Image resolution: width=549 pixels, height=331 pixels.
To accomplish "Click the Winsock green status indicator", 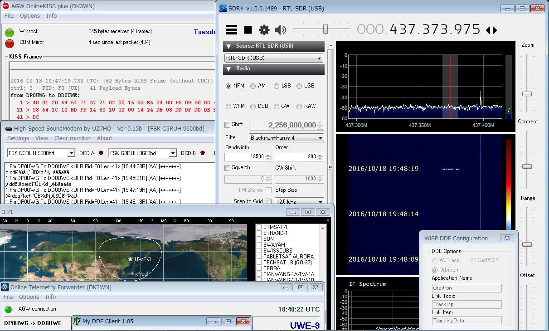I will [10, 32].
